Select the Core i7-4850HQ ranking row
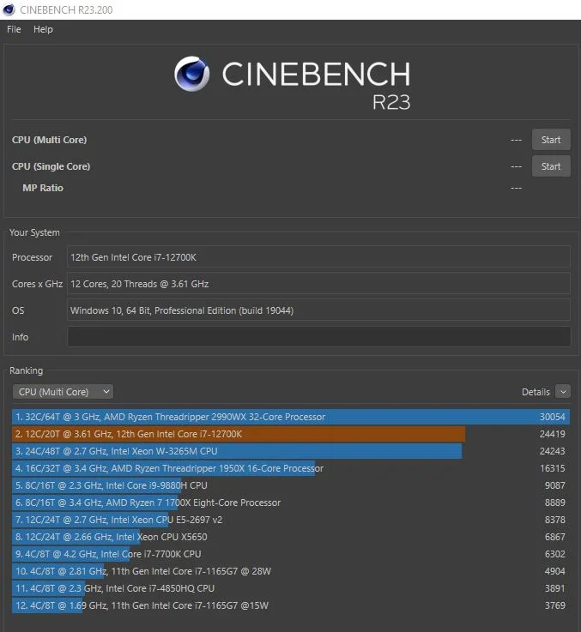 click(x=290, y=588)
